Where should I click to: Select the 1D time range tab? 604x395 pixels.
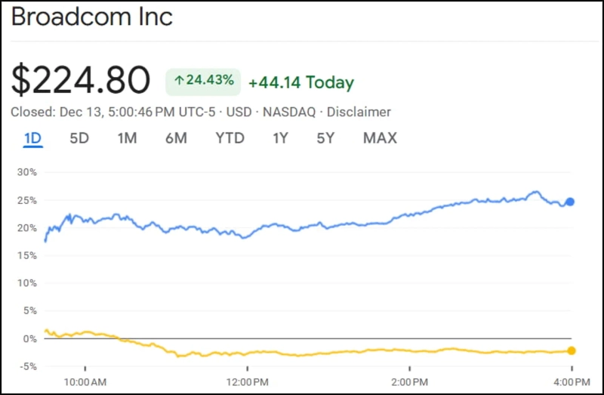32,138
